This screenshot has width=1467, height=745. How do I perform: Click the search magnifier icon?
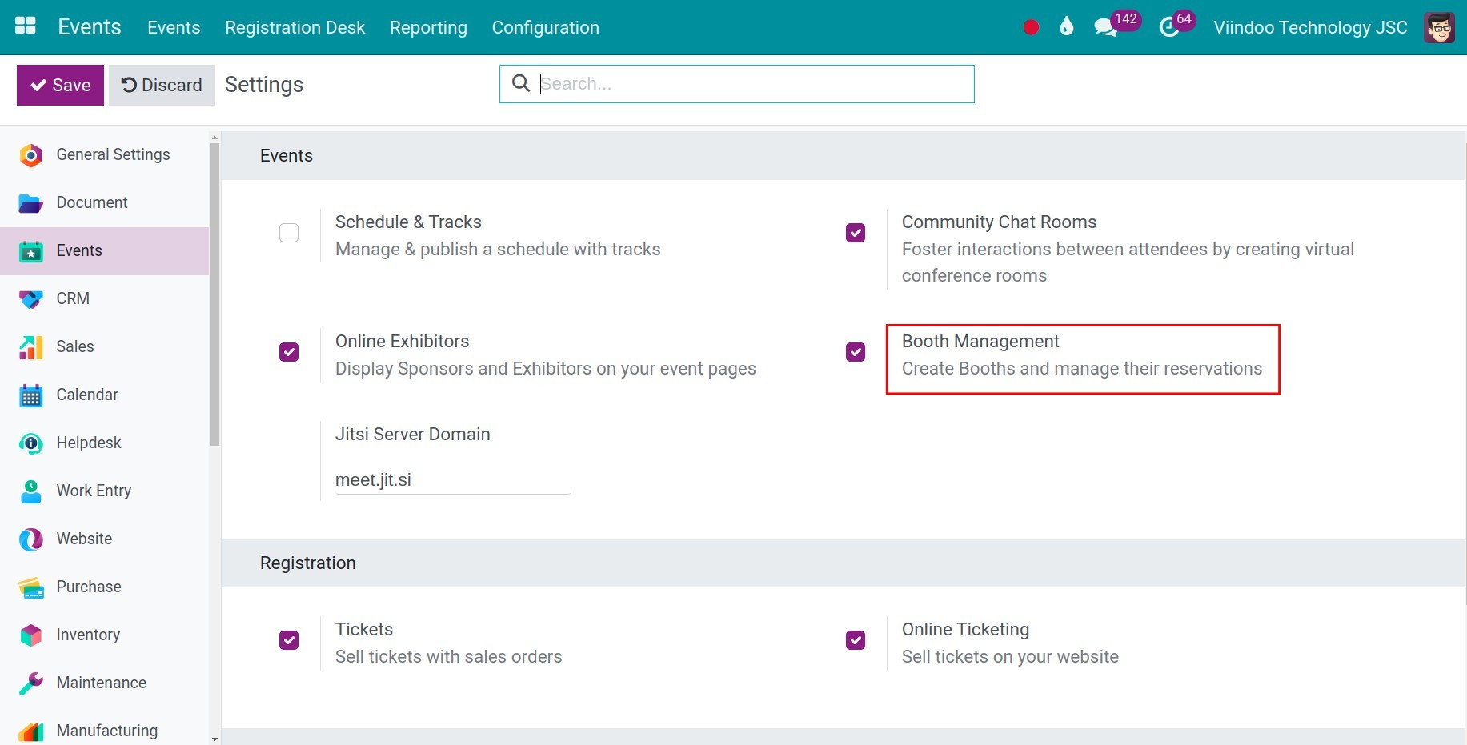pyautogui.click(x=520, y=83)
